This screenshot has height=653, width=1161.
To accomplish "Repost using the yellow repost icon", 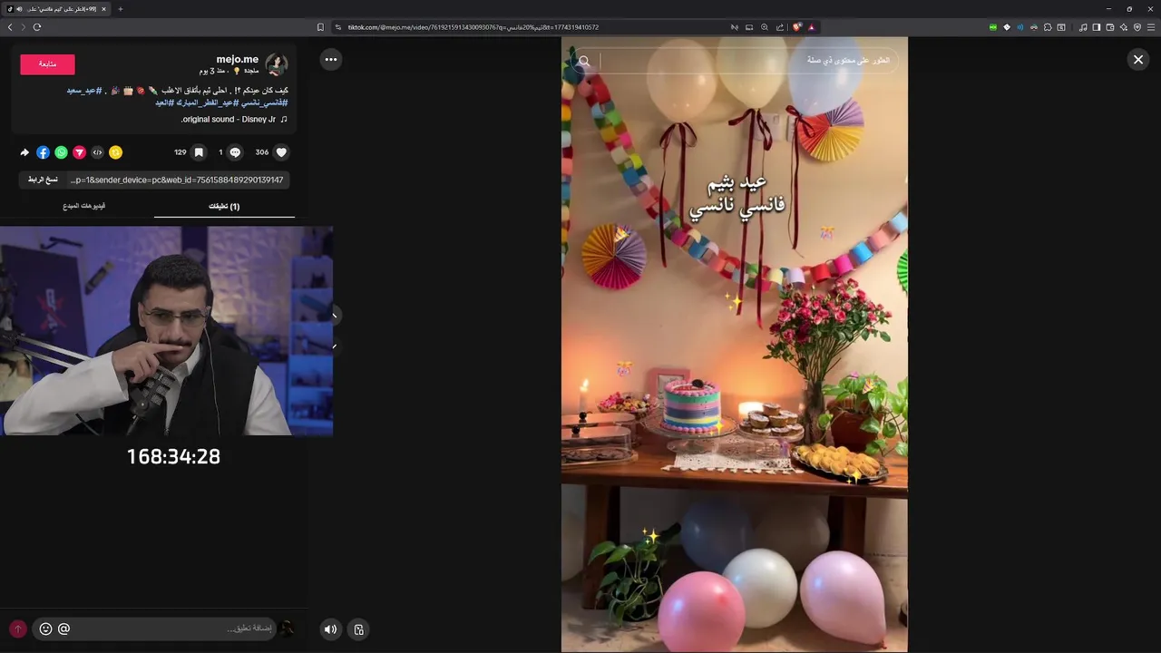I will 115,152.
